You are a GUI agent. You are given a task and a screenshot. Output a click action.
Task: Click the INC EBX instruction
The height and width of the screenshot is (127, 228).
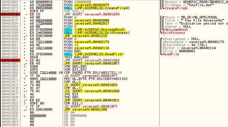pyautogui.click(x=71, y=97)
